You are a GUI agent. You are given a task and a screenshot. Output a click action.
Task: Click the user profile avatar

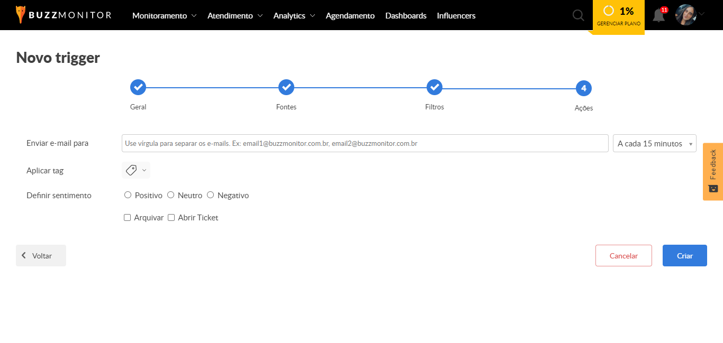(x=685, y=15)
